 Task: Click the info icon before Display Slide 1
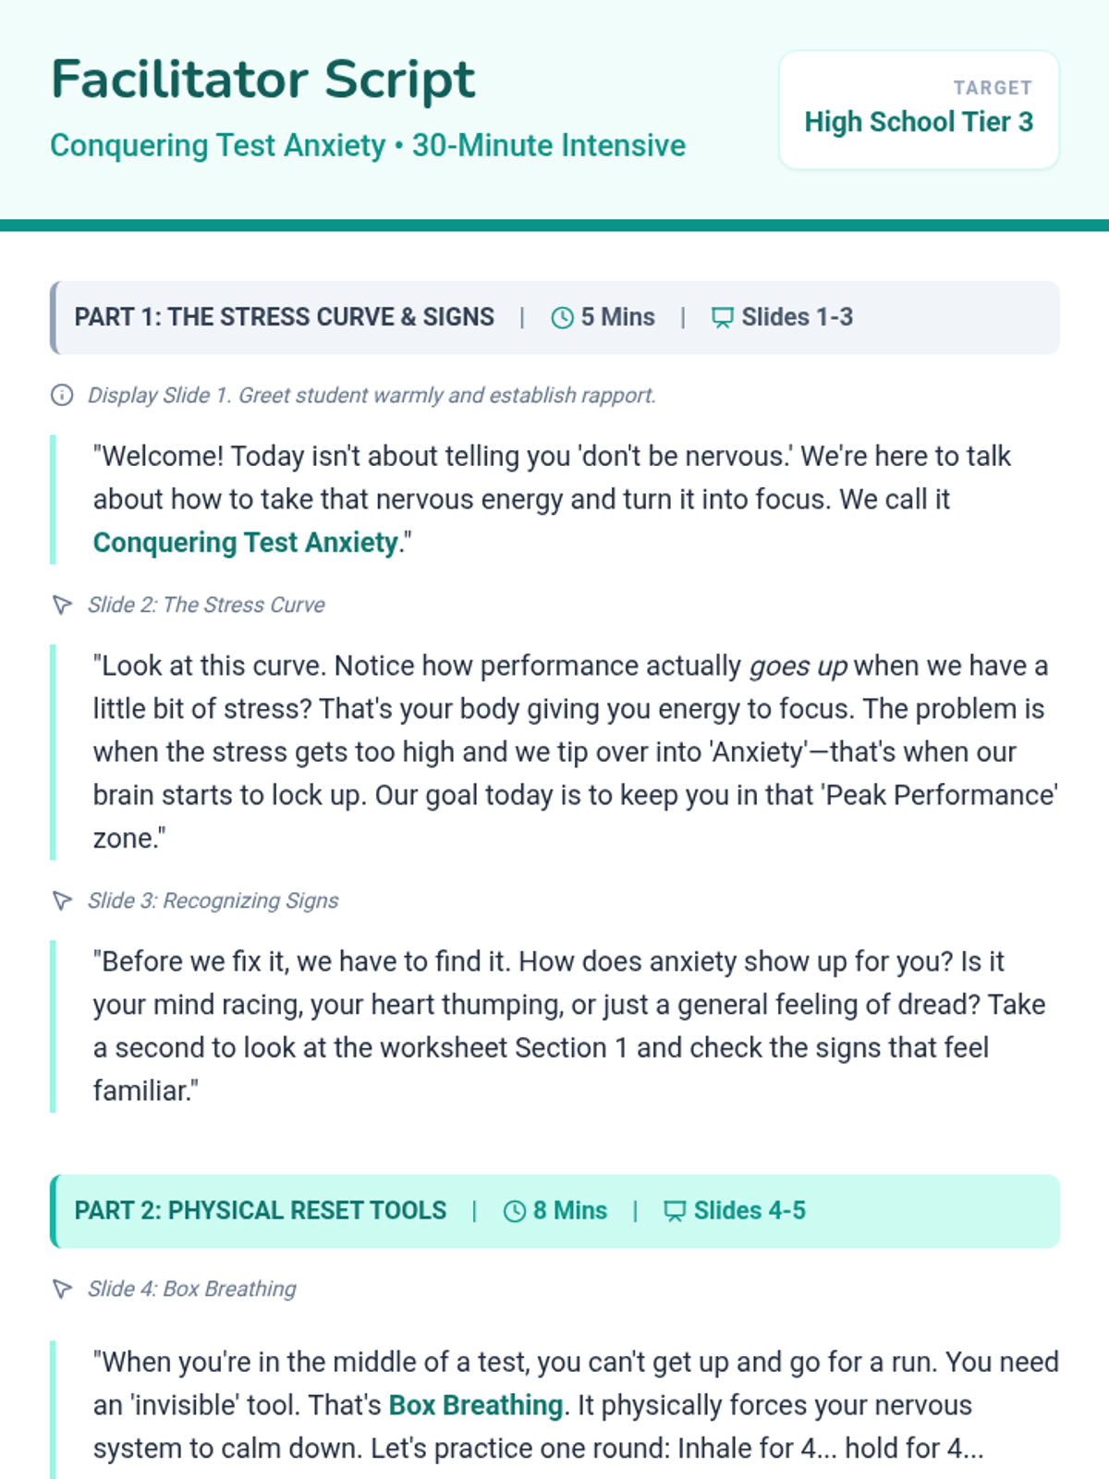click(x=62, y=396)
